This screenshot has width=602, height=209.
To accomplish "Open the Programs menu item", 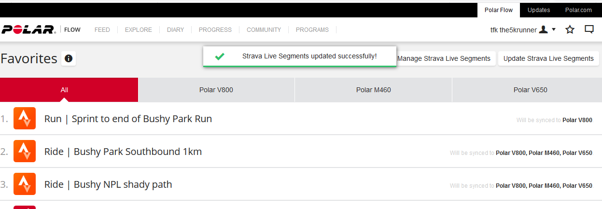I will (312, 30).
